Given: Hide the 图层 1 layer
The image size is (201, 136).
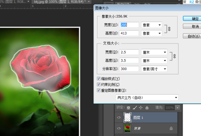Looking at the screenshot, I should tap(119, 118).
